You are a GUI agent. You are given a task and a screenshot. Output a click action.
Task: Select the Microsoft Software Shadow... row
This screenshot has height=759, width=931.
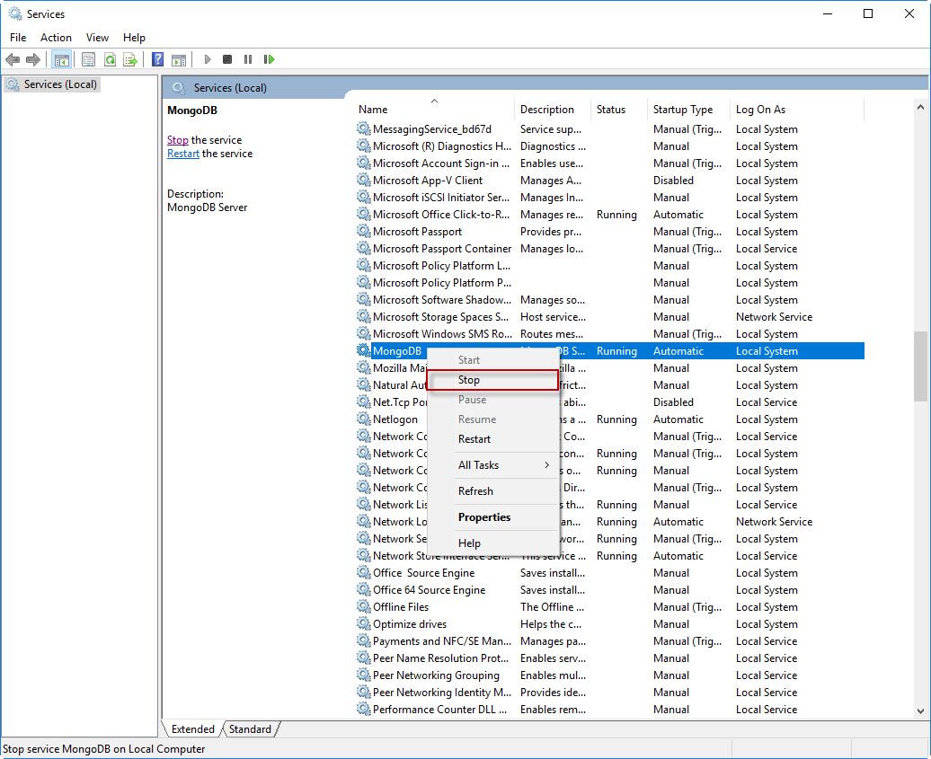(x=610, y=300)
